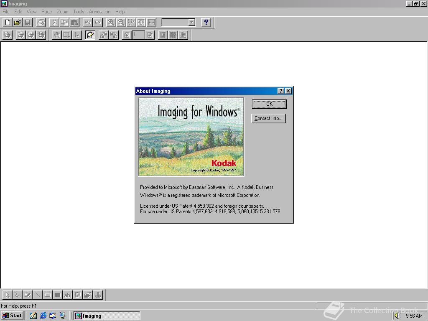Go to the previous page with the arrow icon

point(127,35)
